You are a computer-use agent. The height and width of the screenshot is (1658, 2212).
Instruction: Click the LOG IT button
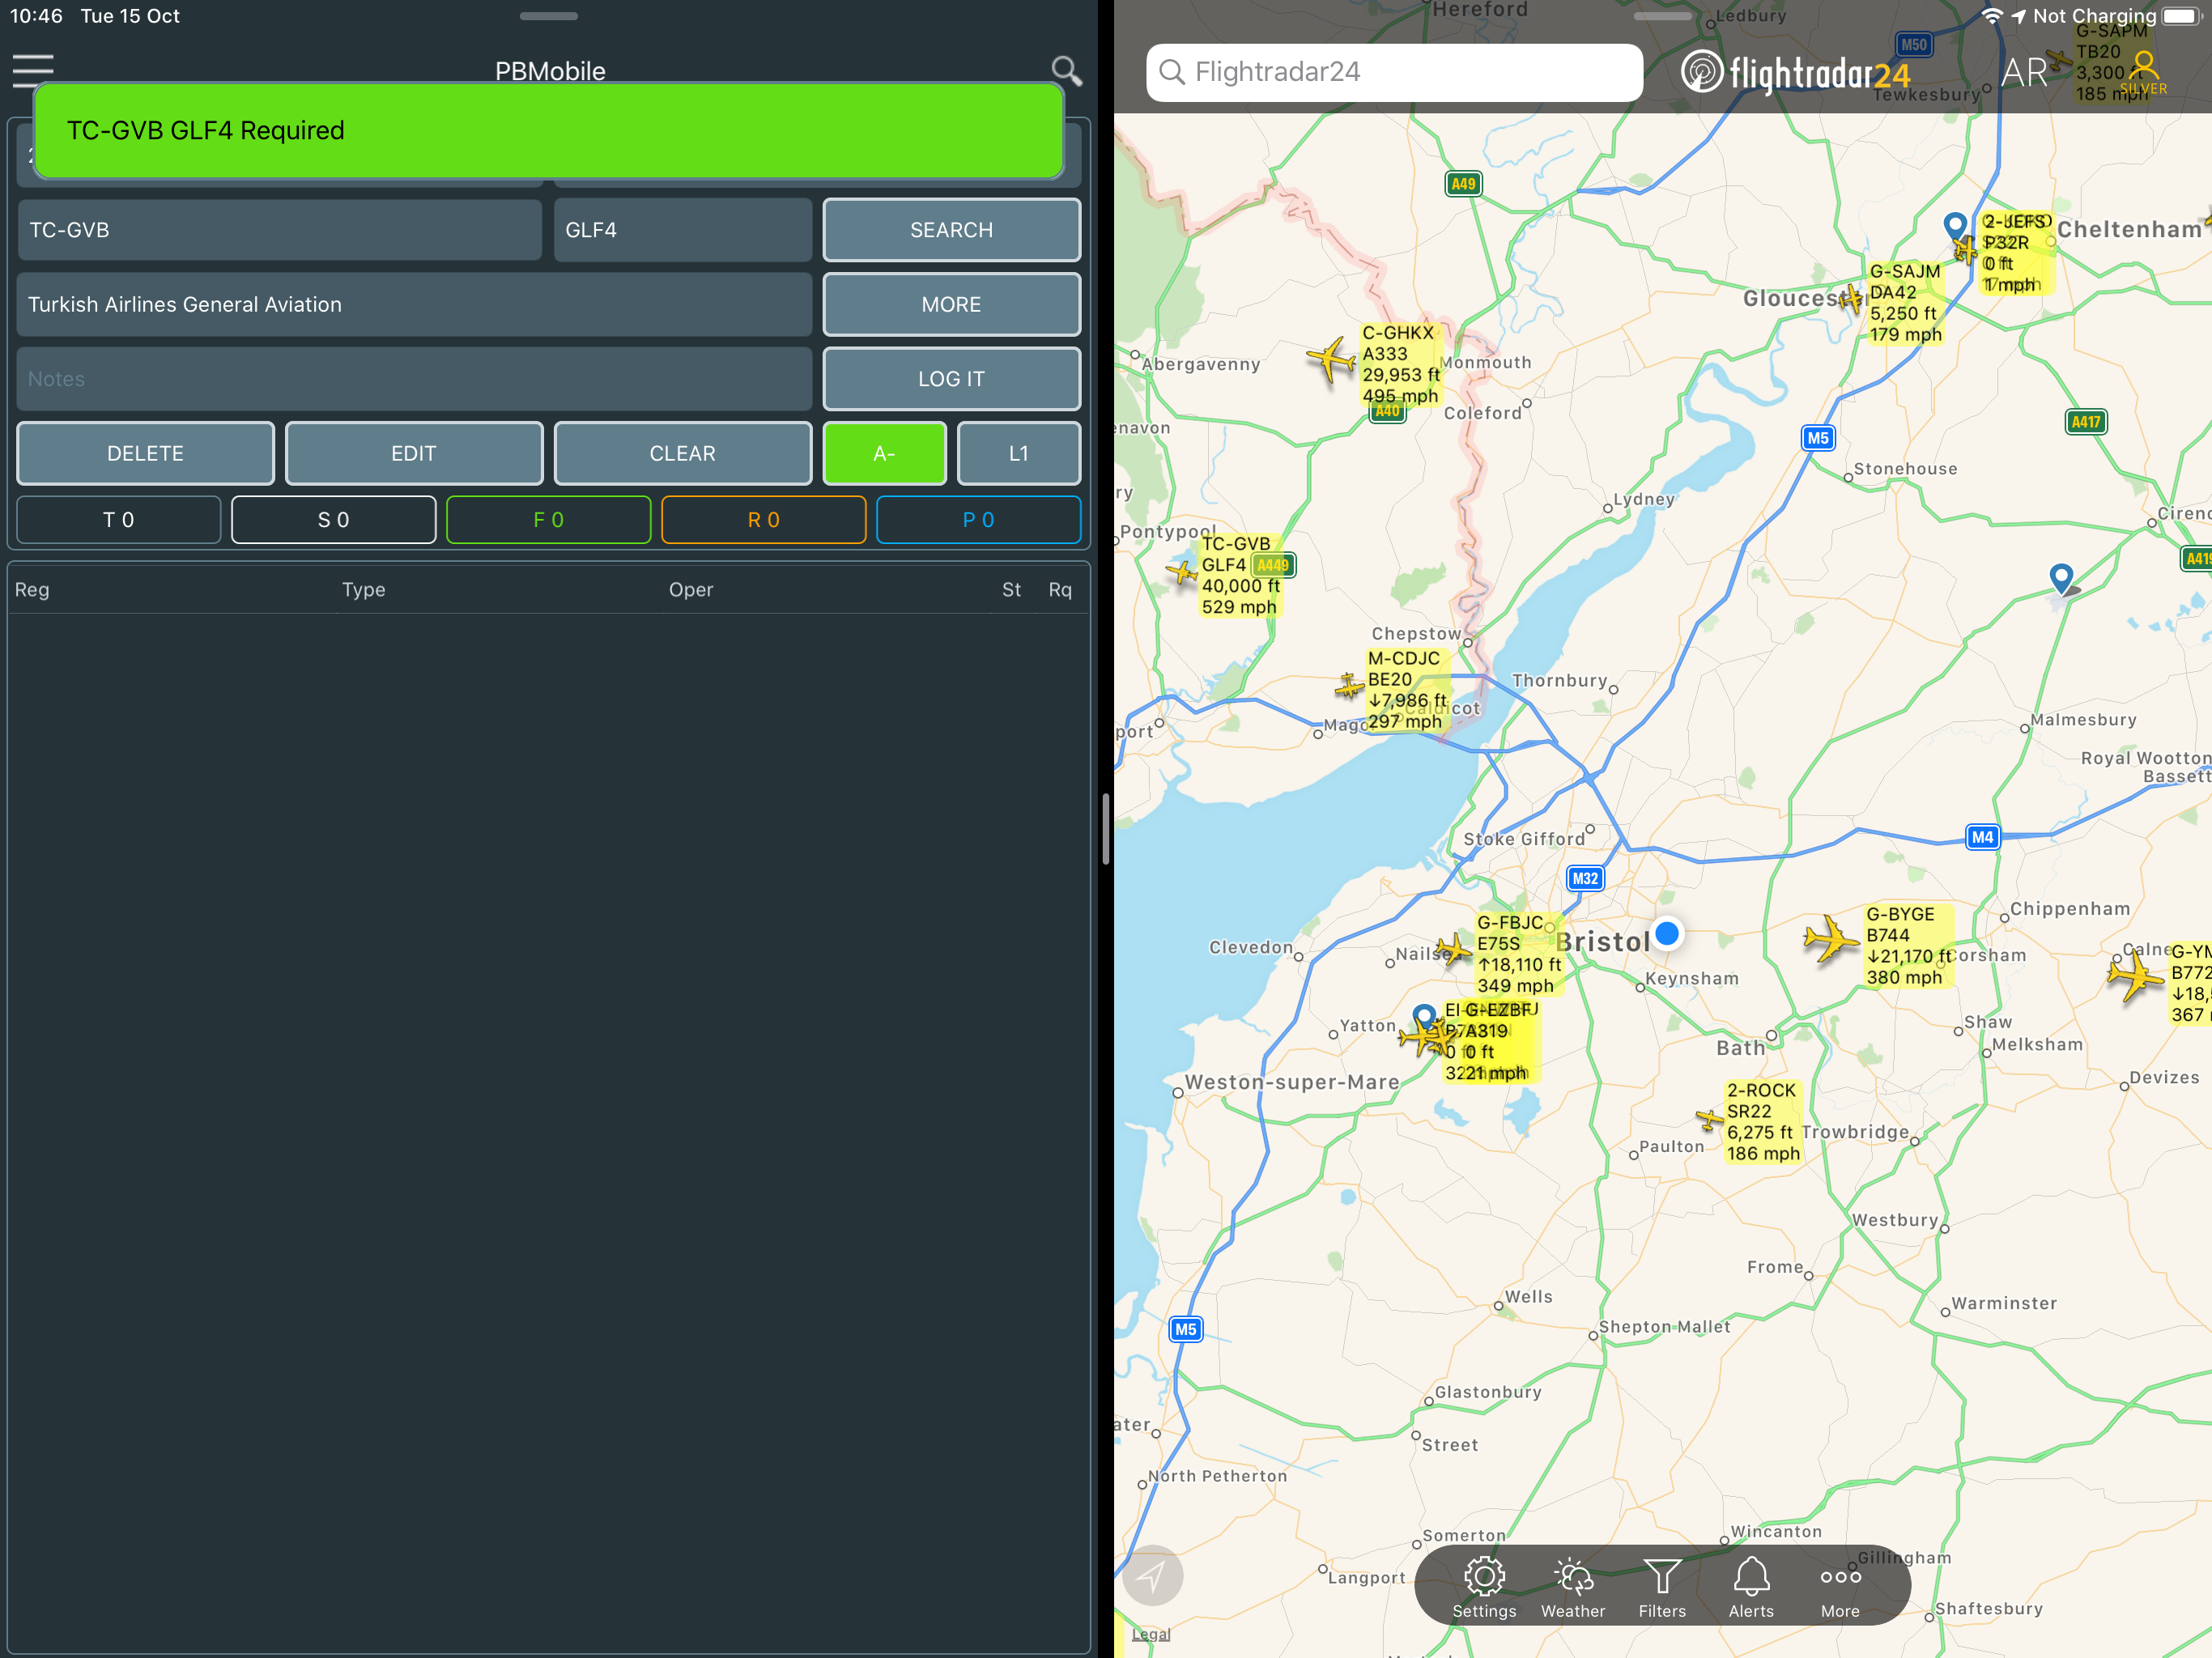coord(951,379)
